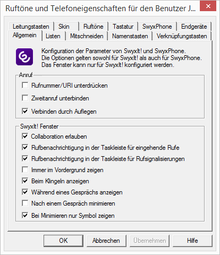The width and height of the screenshot is (220, 255).
Task: Switch to the Leitungstasten tab
Action: pyautogui.click(x=31, y=27)
